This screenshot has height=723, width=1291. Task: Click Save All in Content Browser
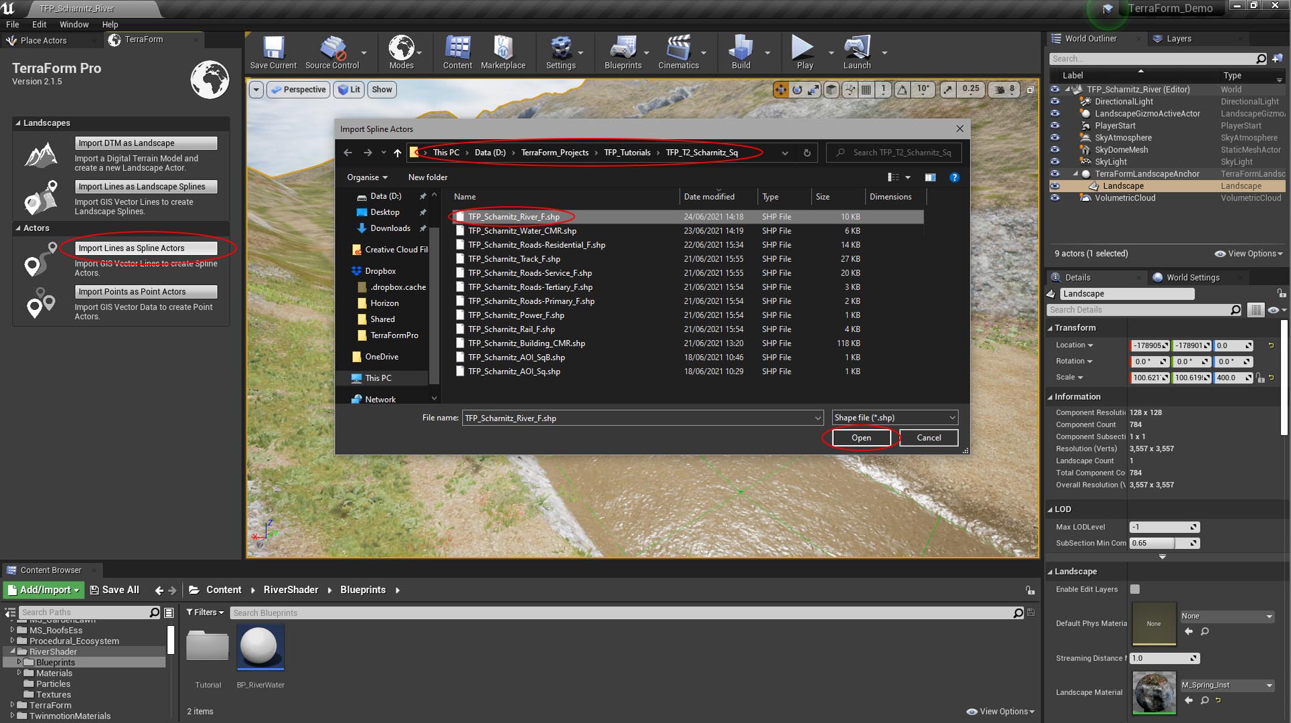tap(115, 590)
